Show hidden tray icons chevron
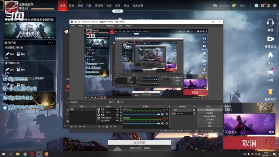The image size is (279, 157). coord(242,154)
